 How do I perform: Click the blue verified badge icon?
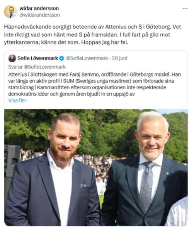tap(62, 58)
